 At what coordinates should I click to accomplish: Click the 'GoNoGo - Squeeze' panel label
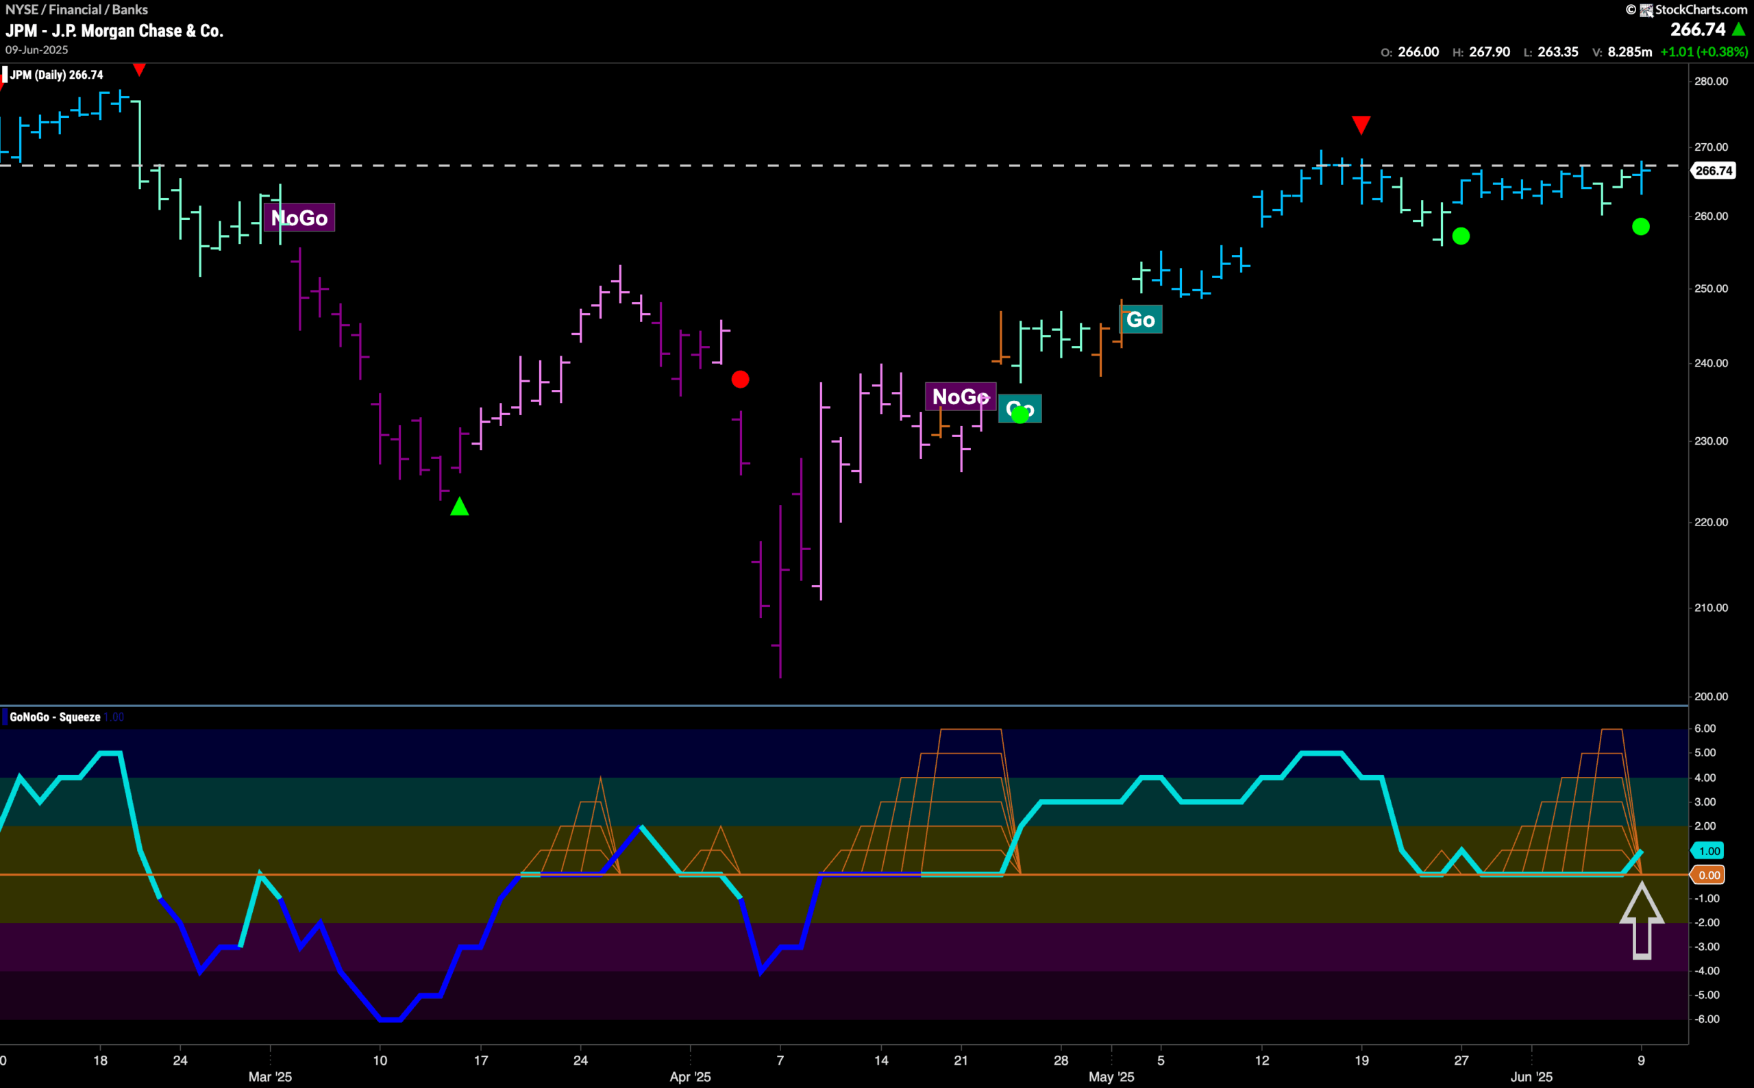55,717
